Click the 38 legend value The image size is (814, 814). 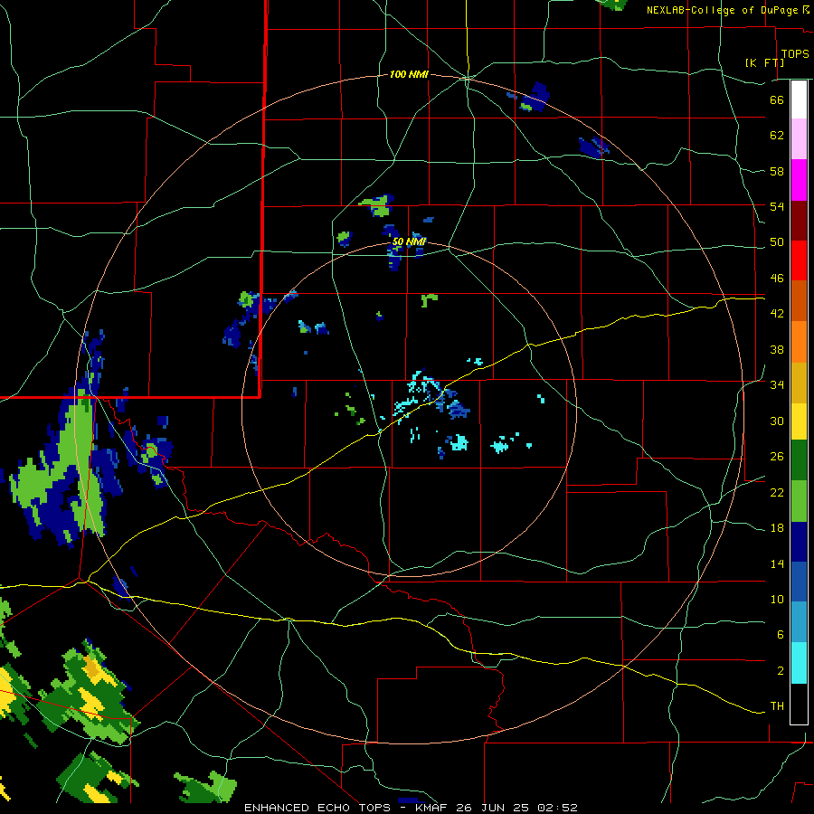(x=777, y=349)
